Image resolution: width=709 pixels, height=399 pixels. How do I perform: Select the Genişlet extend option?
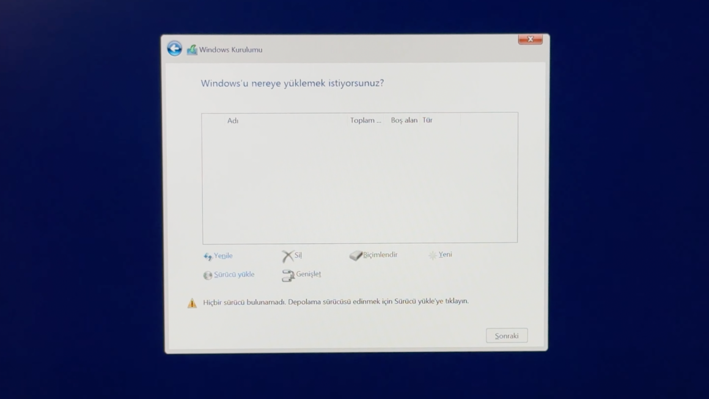click(309, 274)
